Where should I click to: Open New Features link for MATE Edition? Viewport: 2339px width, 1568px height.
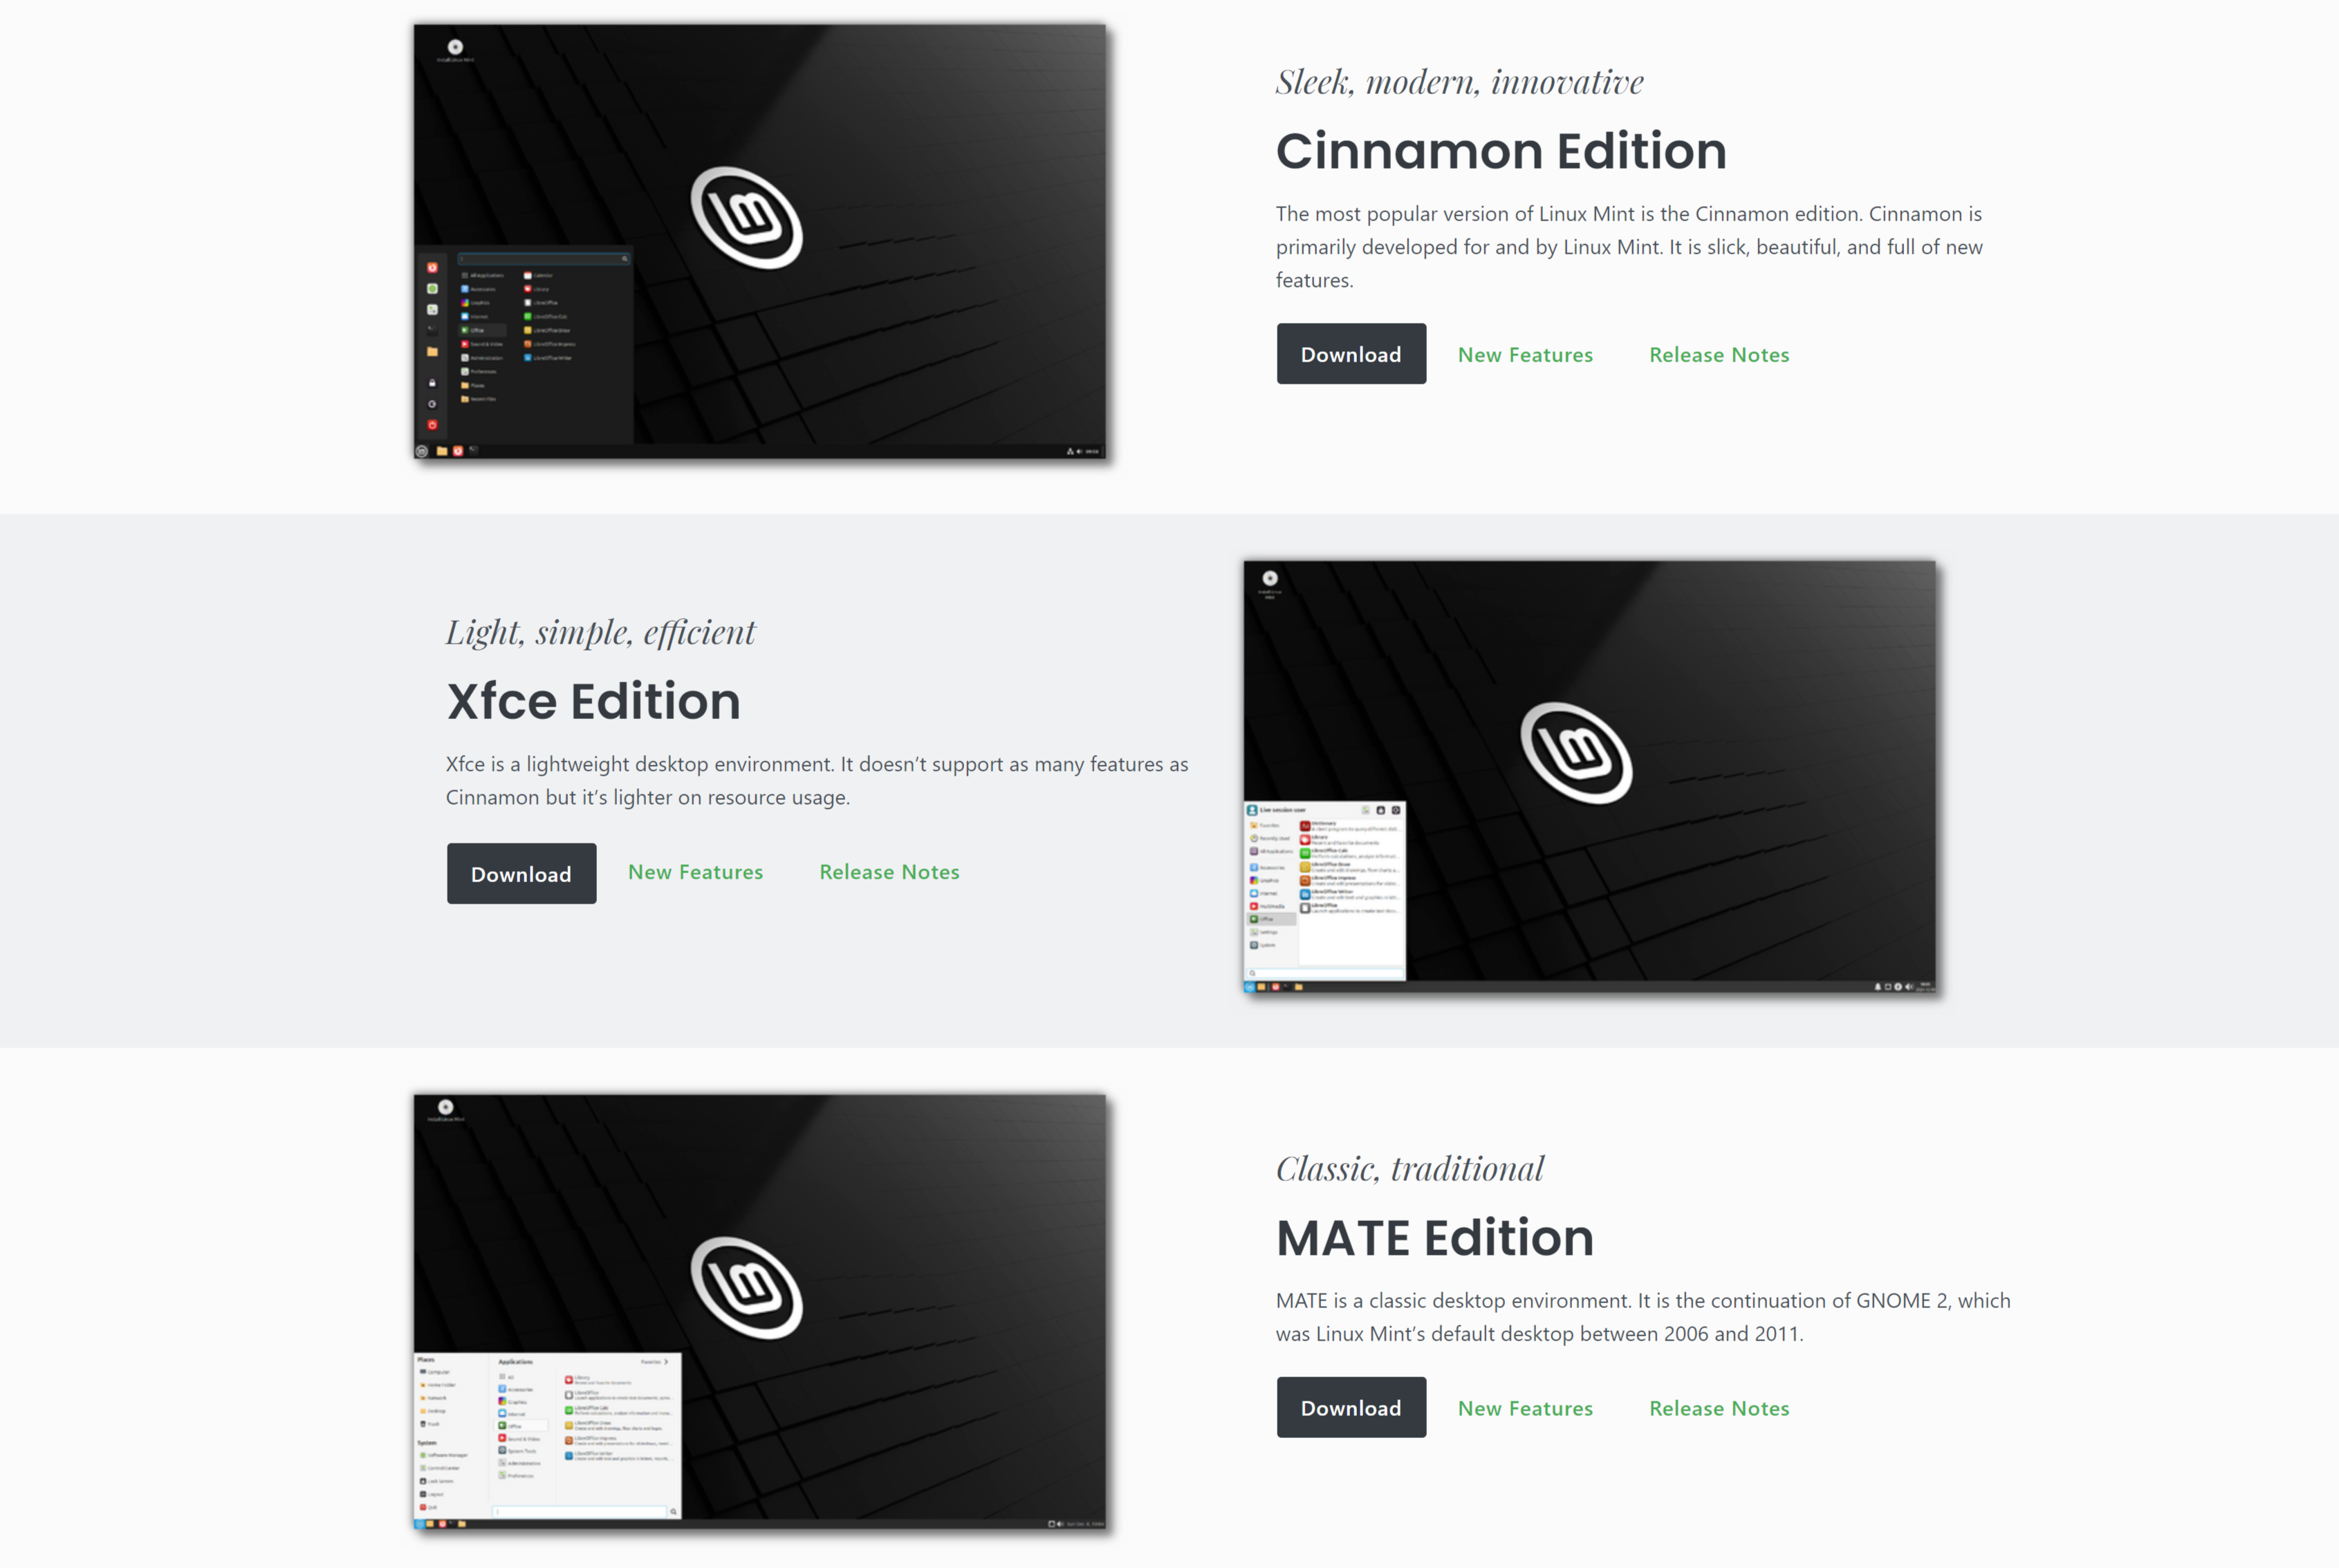(x=1525, y=1407)
